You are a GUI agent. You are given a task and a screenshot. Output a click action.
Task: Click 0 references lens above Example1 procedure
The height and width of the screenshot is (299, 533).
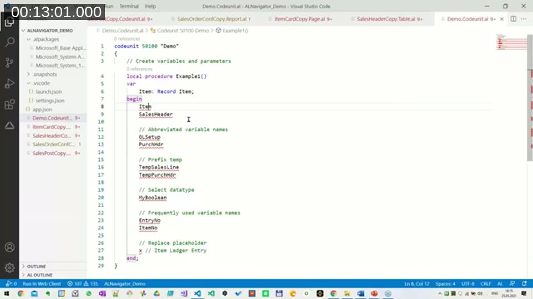point(139,69)
